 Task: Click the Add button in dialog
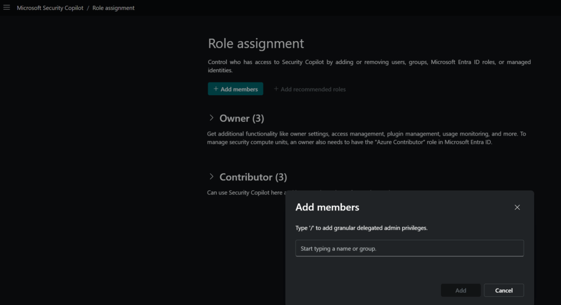point(461,290)
